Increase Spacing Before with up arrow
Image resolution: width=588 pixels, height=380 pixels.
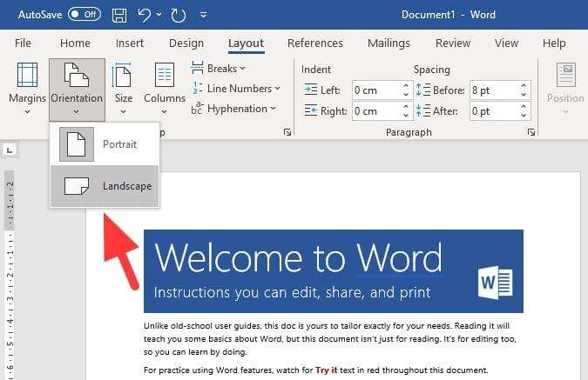click(x=524, y=86)
